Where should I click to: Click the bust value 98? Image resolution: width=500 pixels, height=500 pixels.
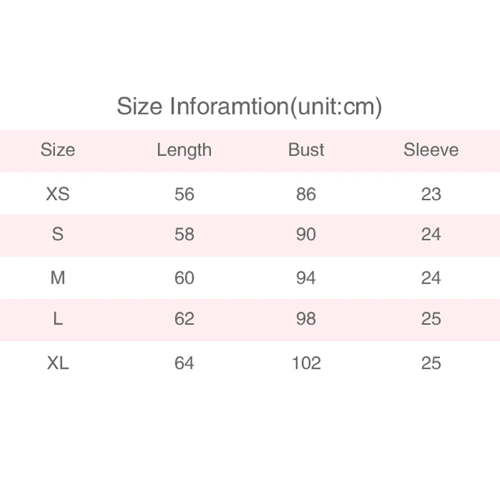(306, 319)
